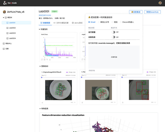This screenshot has height=132, width=165.
Task: Open the 详细文档 link
Action: [x=92, y=70]
